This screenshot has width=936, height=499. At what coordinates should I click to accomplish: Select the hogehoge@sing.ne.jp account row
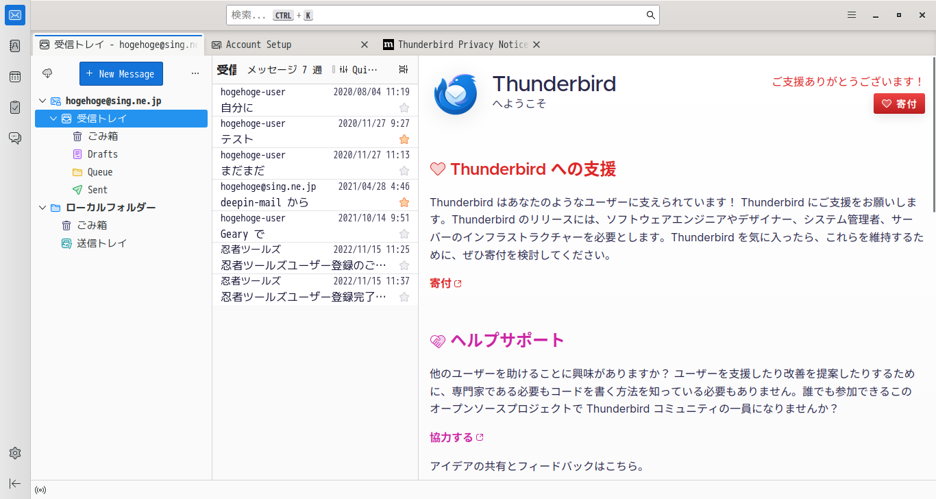(x=121, y=101)
